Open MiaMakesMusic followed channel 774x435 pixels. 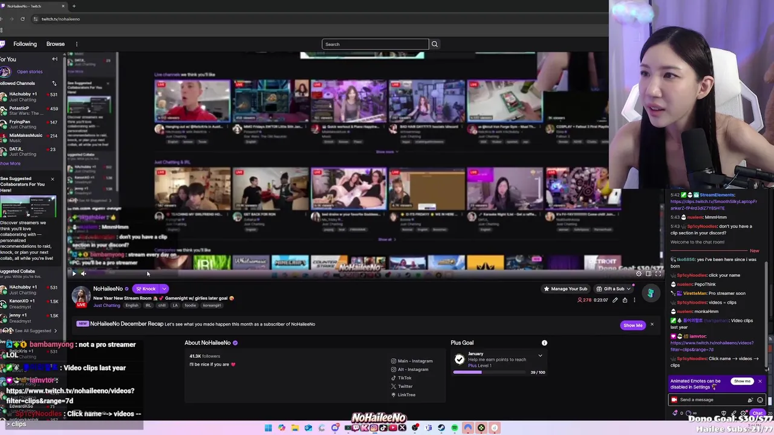coord(28,138)
